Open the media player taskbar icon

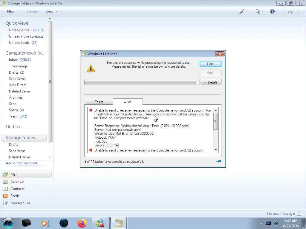[44, 223]
